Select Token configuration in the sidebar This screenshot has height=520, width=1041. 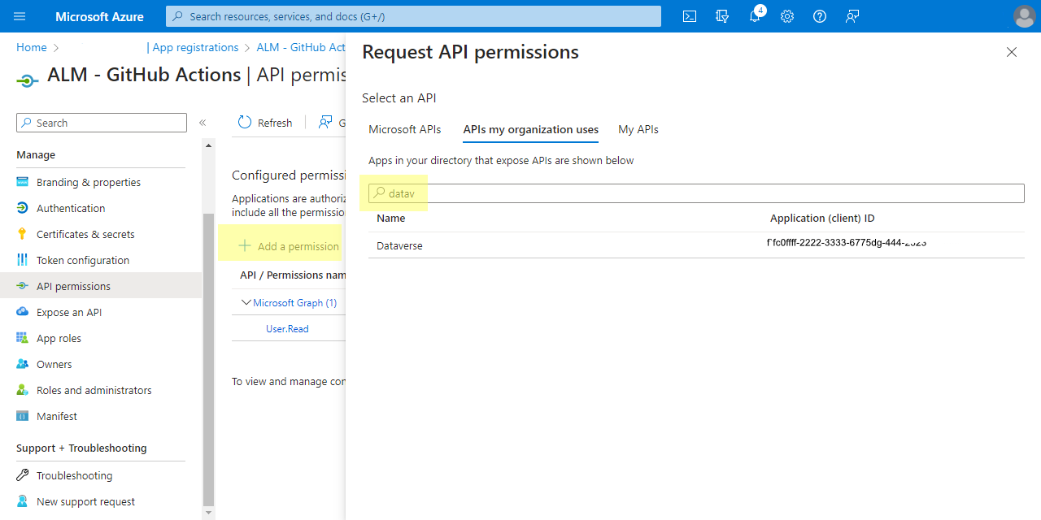point(84,260)
